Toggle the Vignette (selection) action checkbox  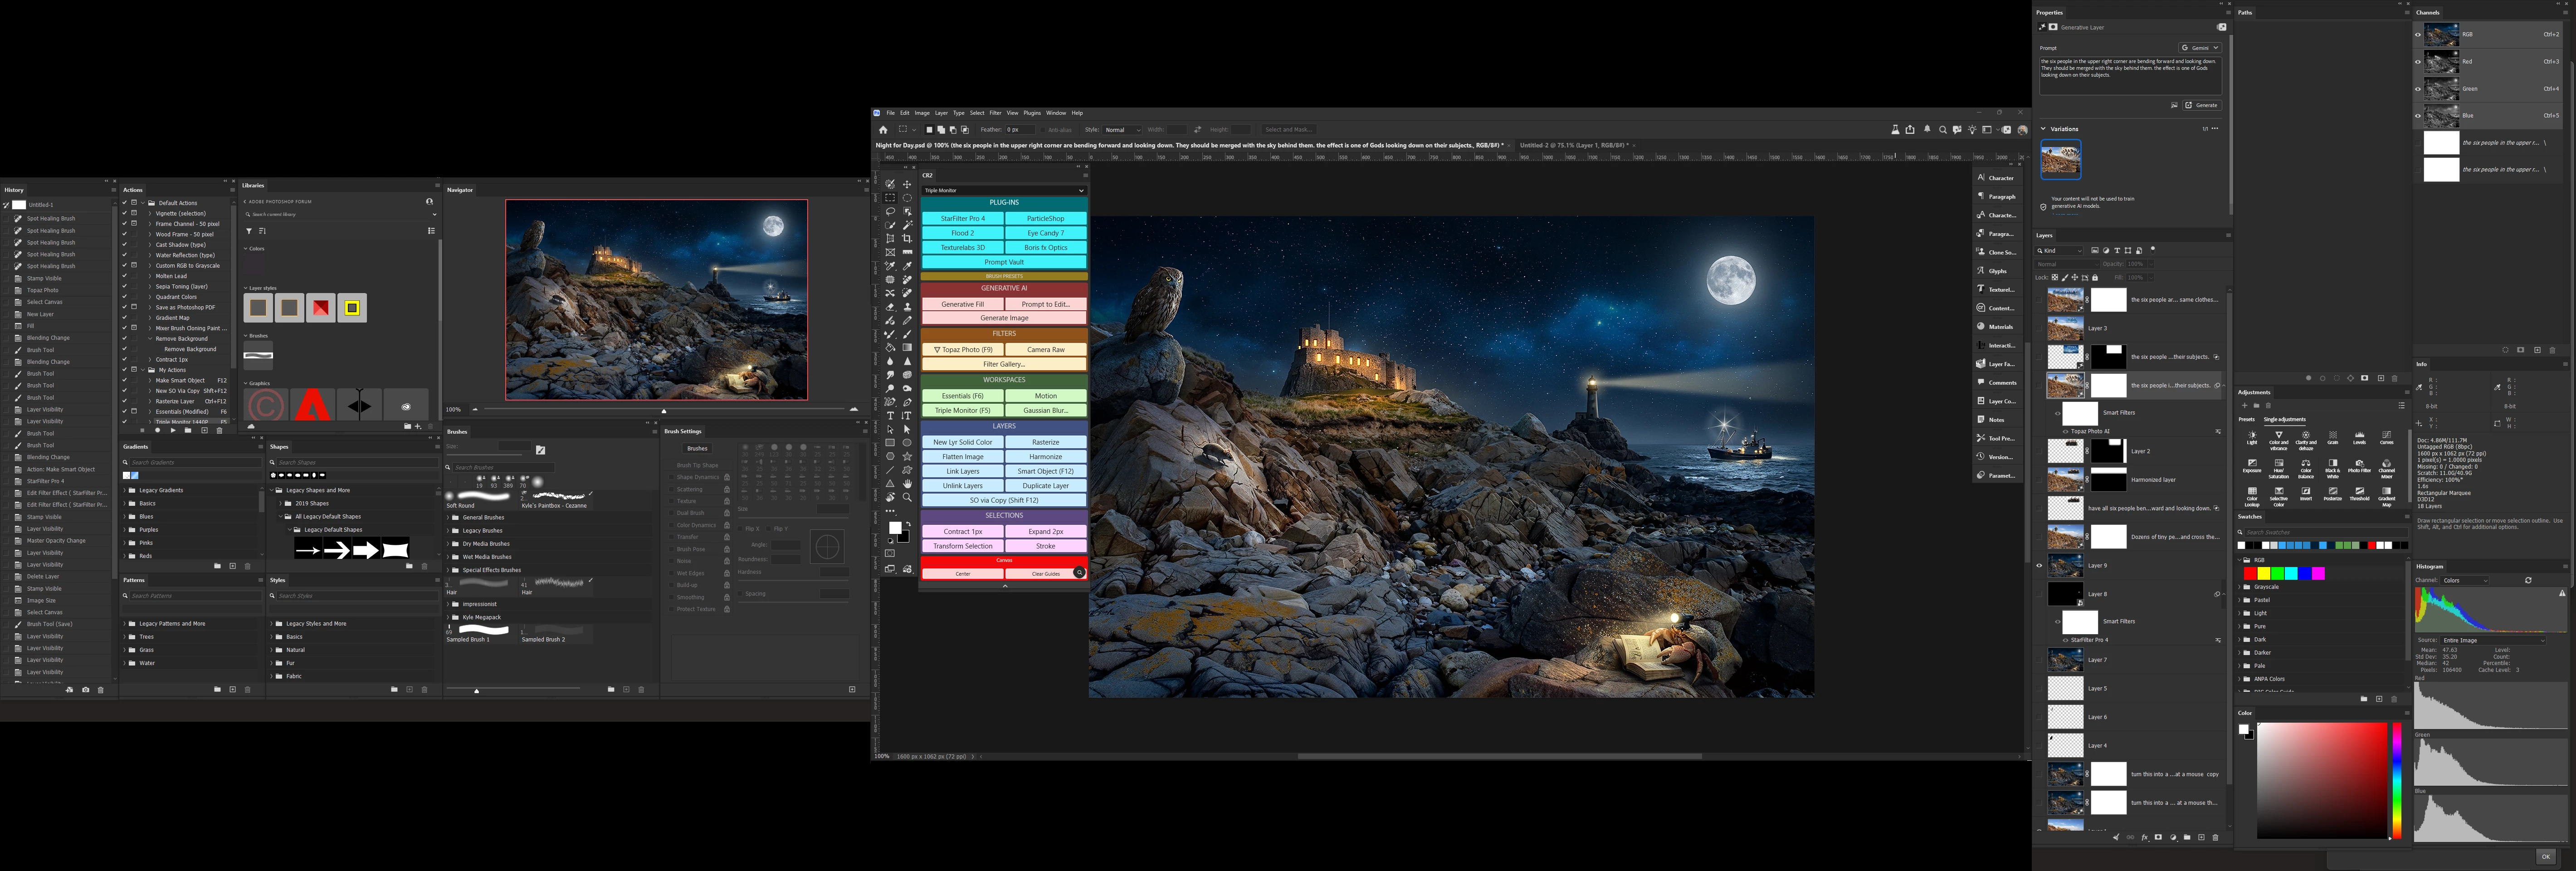click(124, 213)
